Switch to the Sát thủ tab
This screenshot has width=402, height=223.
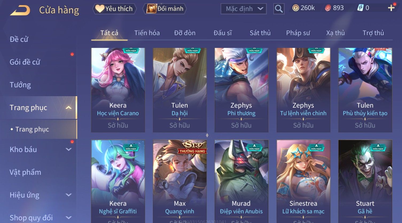point(260,33)
